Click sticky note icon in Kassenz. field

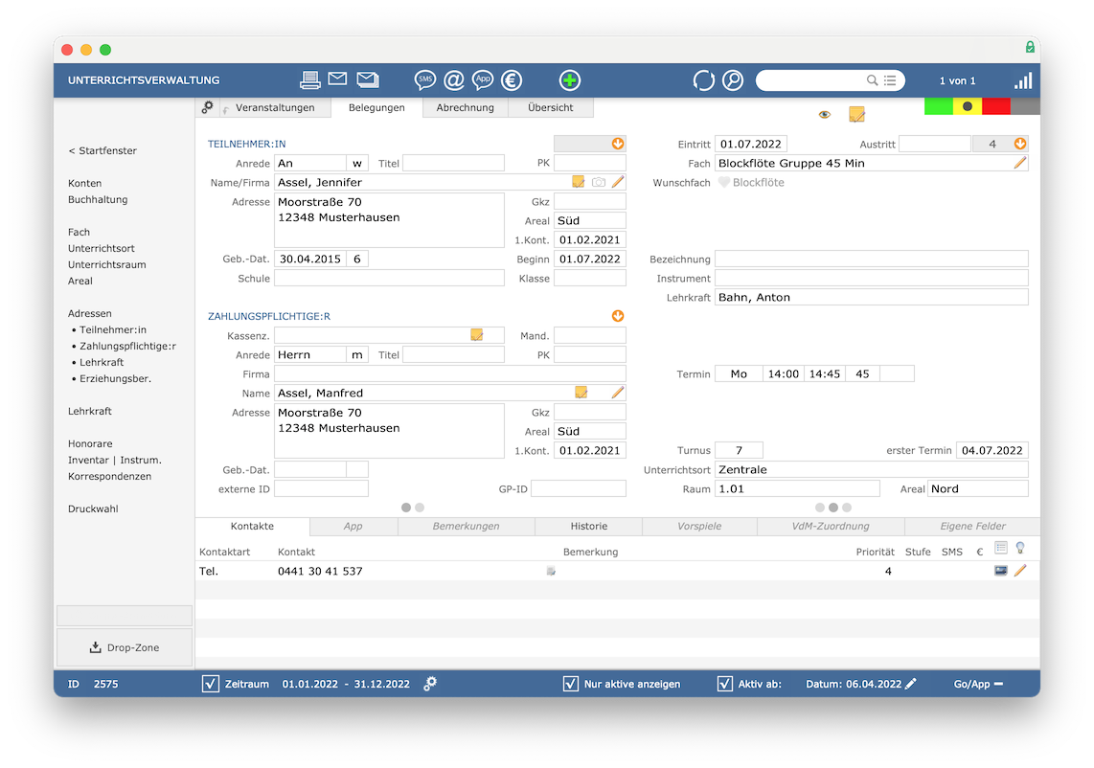click(476, 335)
